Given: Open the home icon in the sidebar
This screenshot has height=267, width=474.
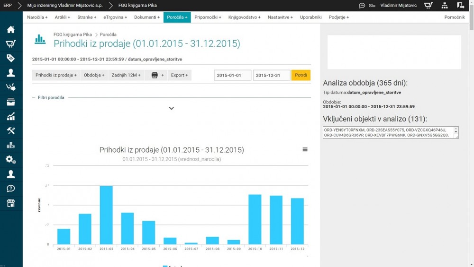Looking at the screenshot, I should [x=10, y=29].
